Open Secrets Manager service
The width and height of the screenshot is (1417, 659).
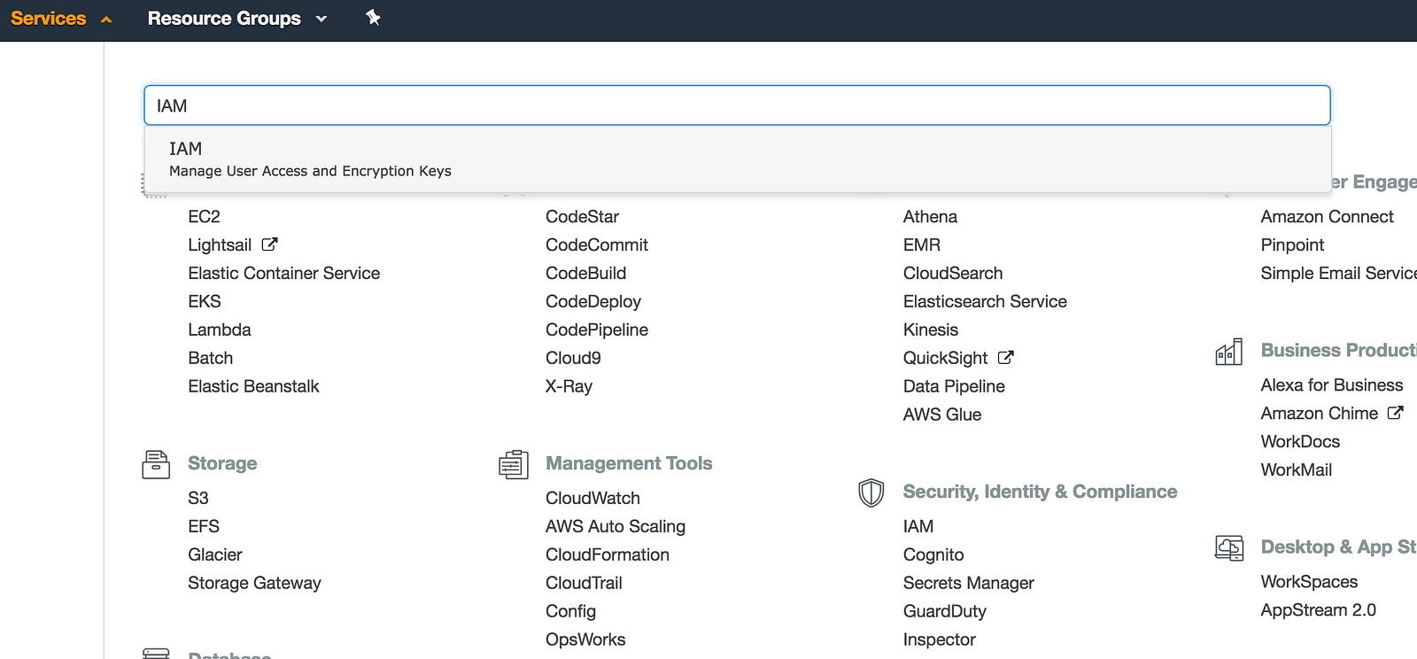click(x=968, y=584)
